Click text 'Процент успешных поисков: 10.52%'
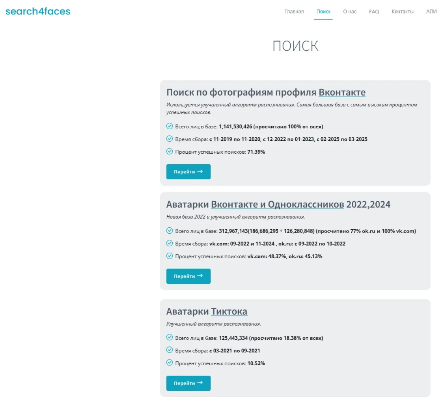 point(220,363)
